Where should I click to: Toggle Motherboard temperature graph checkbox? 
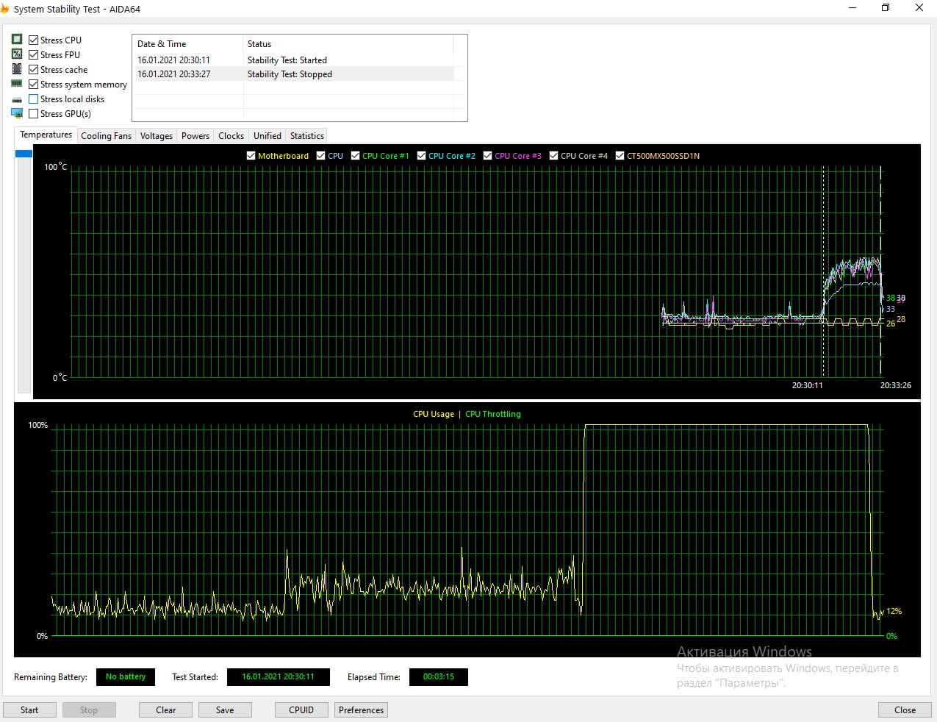pos(251,155)
